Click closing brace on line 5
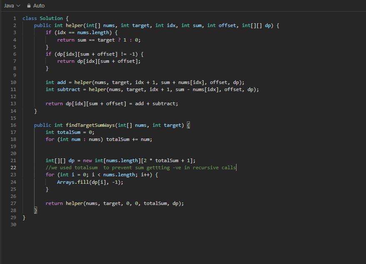Viewport: 366px width, 264px height. [x=47, y=47]
